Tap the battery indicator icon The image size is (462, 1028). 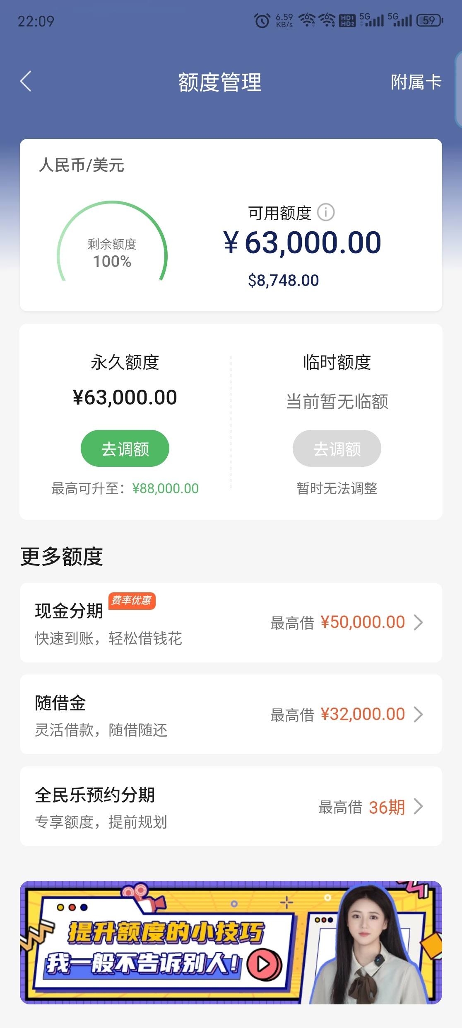coord(430,20)
